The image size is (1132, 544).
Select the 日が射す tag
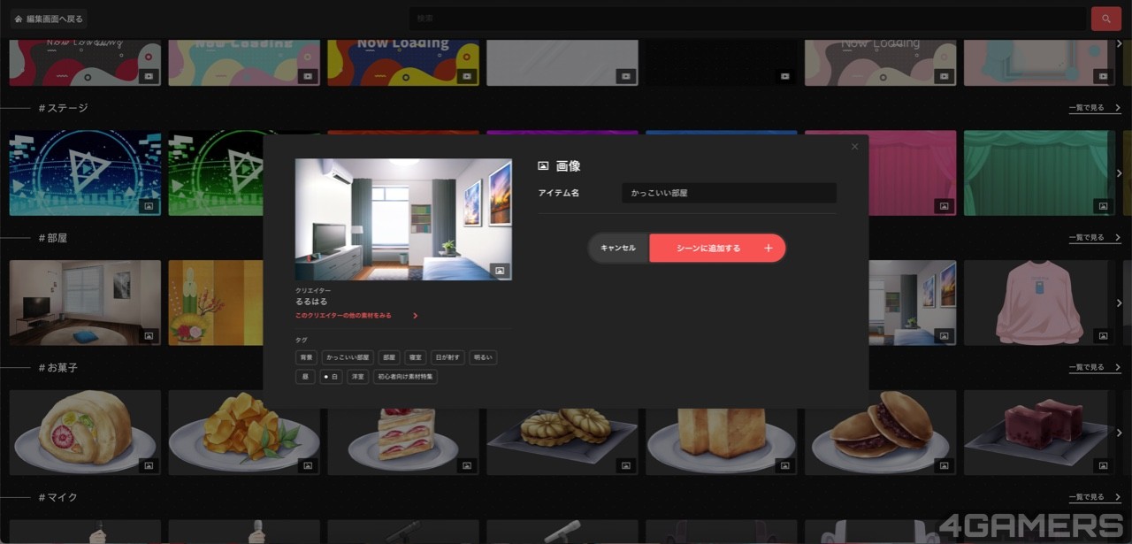tap(447, 357)
